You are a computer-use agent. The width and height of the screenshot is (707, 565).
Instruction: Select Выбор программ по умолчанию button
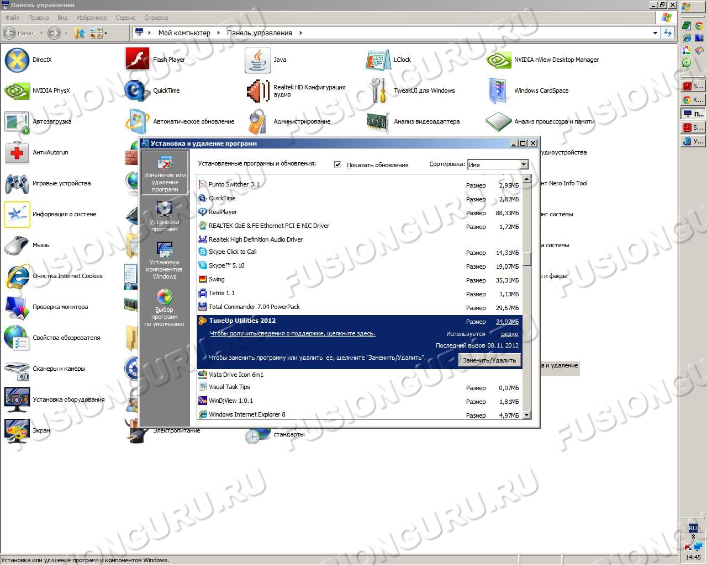click(x=165, y=308)
